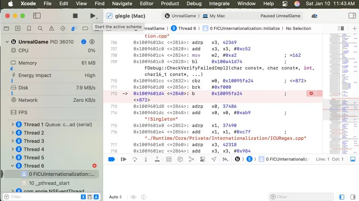Collapse the Thread 6 disclosure triangle
This screenshot has width=359, height=201.
pyautogui.click(x=13, y=166)
